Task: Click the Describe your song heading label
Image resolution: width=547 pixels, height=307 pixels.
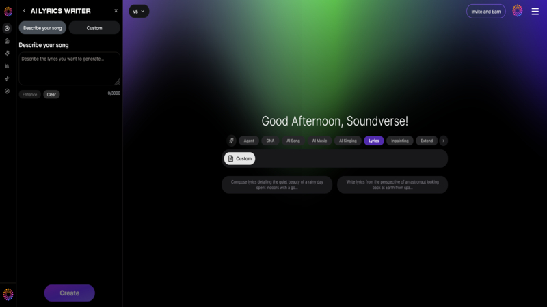Action: 44,45
